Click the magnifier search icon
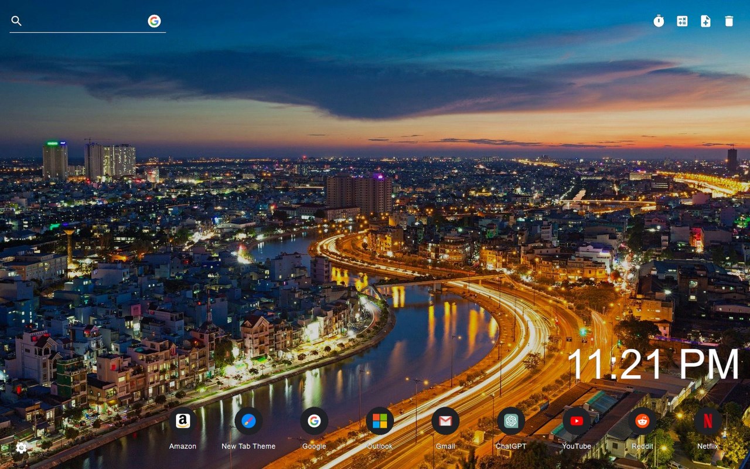 click(16, 21)
